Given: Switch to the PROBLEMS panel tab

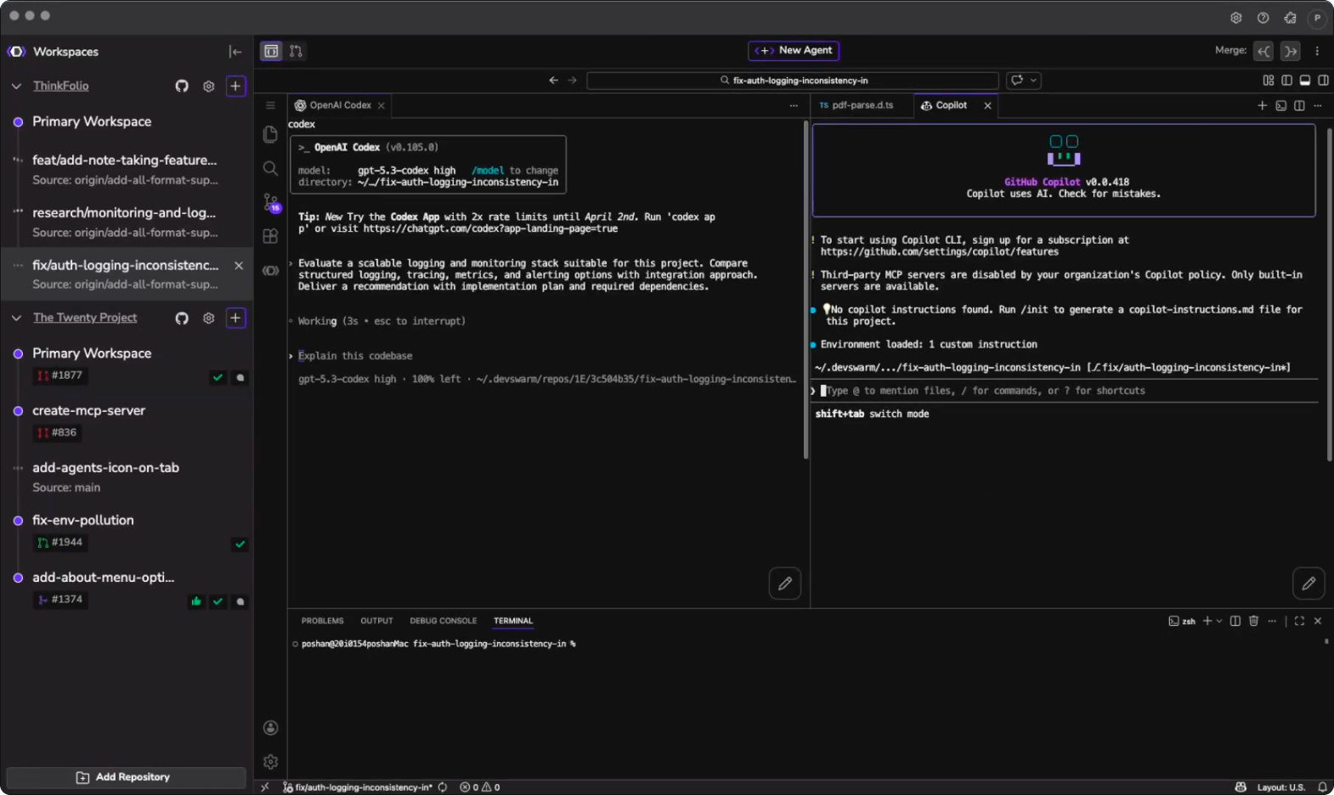Looking at the screenshot, I should (322, 621).
